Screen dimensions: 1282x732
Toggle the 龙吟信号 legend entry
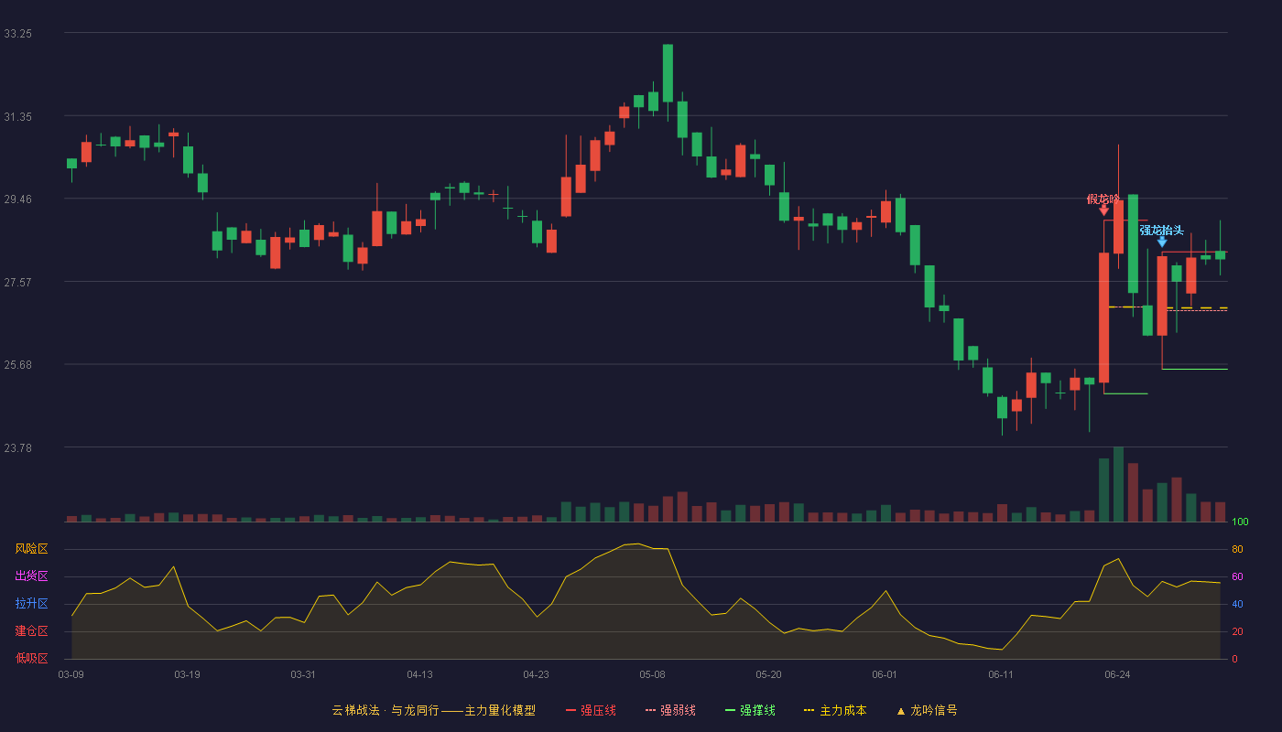(x=927, y=710)
